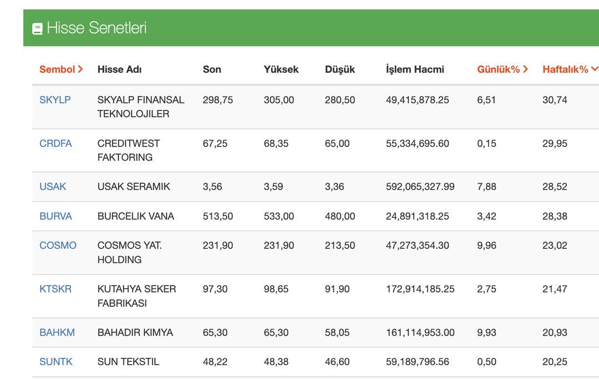599x379 pixels.
Task: Sort table by Sembol column
Action: [61, 69]
